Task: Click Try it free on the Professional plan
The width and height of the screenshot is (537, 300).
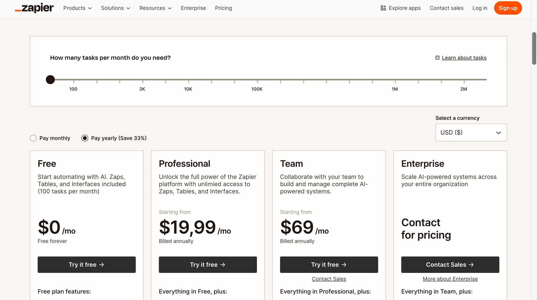Action: click(x=208, y=265)
